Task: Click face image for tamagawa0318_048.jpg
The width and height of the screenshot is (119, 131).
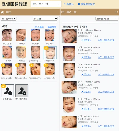Action: coord(69,105)
